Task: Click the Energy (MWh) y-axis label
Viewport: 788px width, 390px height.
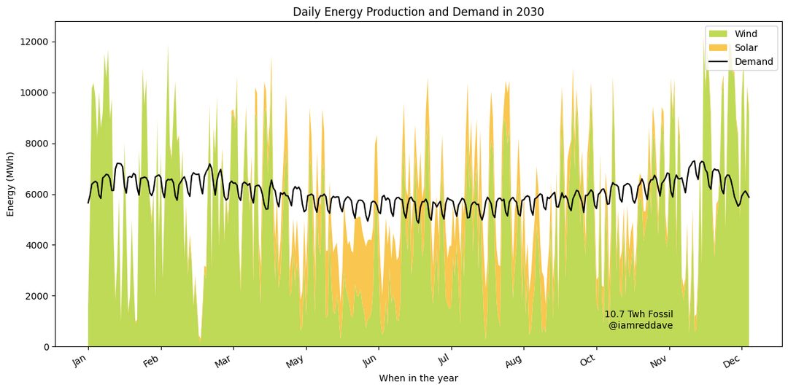Action: 10,184
